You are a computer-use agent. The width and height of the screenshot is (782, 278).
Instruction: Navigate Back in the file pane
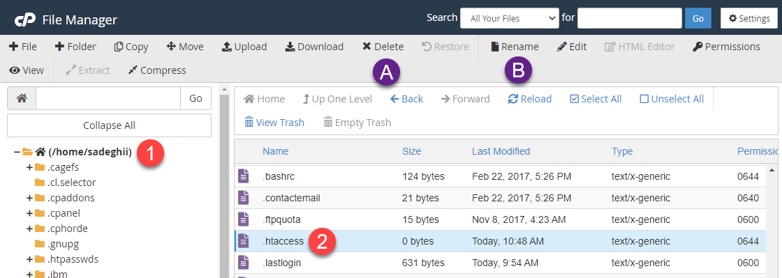coord(406,99)
